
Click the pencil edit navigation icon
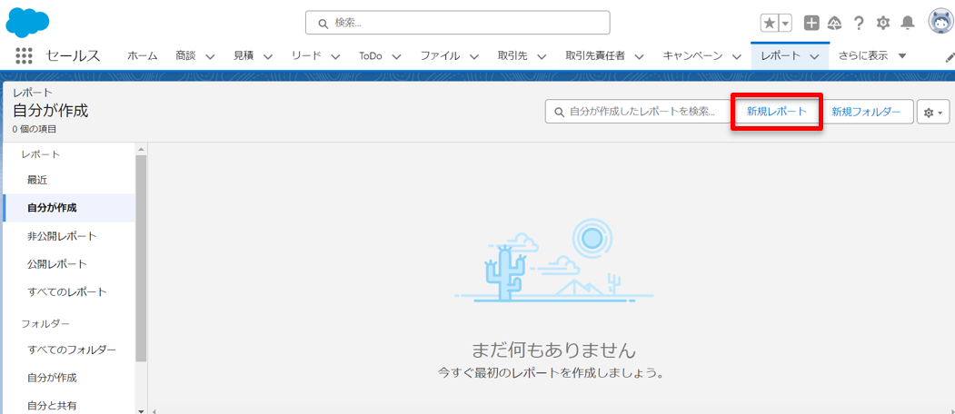click(x=950, y=58)
